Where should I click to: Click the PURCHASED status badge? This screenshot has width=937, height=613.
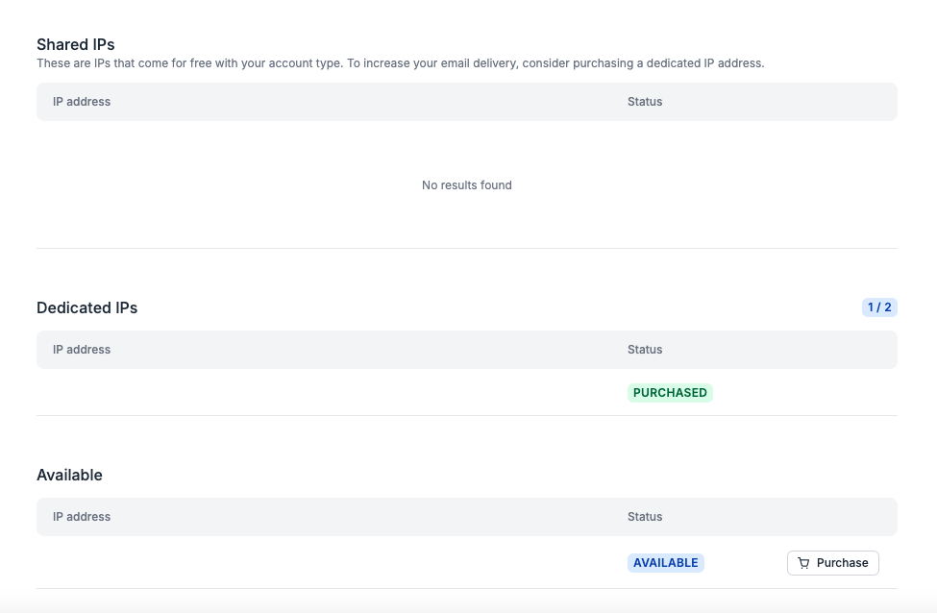pyautogui.click(x=670, y=392)
